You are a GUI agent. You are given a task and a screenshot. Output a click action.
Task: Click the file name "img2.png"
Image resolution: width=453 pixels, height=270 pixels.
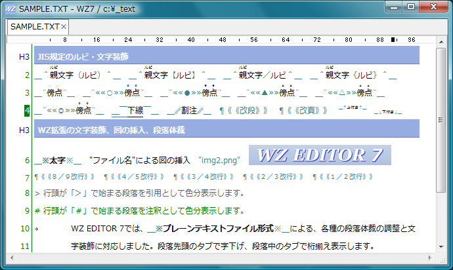pyautogui.click(x=219, y=160)
